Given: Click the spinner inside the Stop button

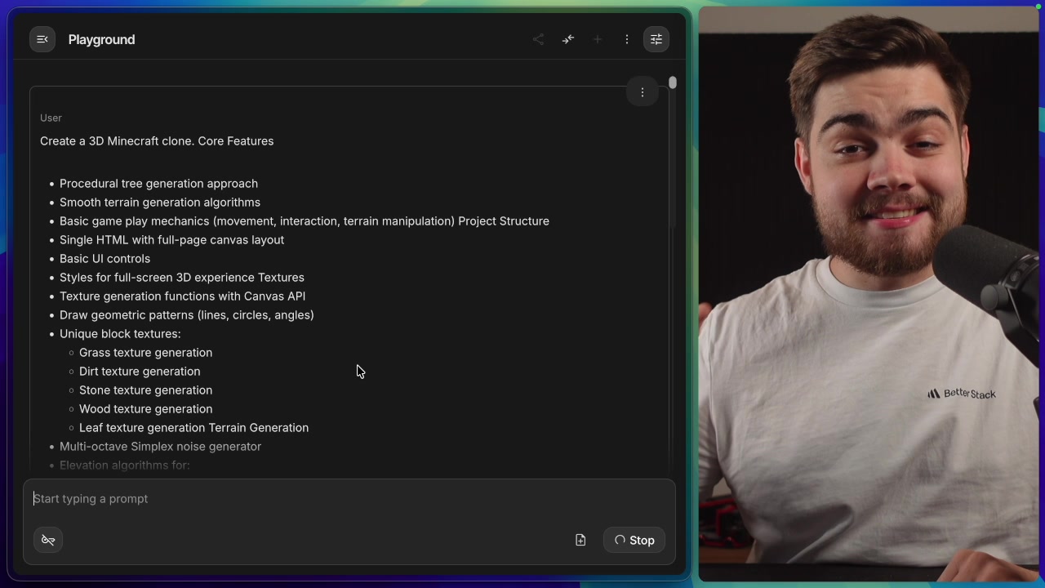Looking at the screenshot, I should click(x=620, y=540).
